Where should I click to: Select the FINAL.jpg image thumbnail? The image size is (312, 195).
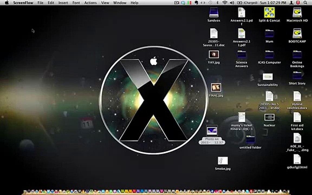[216, 87]
